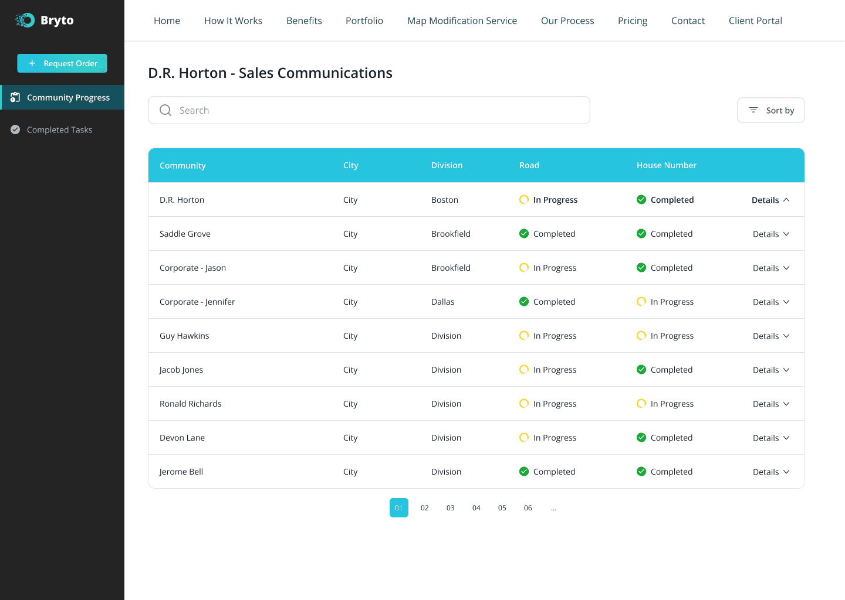Navigate to Portfolio
Image resolution: width=845 pixels, height=600 pixels.
coord(364,21)
